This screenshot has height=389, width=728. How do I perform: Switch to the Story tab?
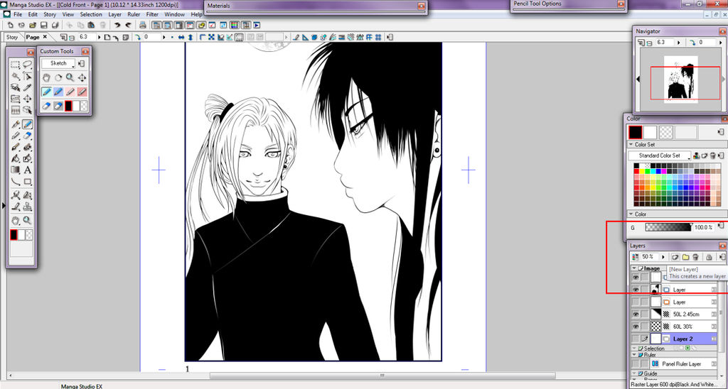coord(12,37)
